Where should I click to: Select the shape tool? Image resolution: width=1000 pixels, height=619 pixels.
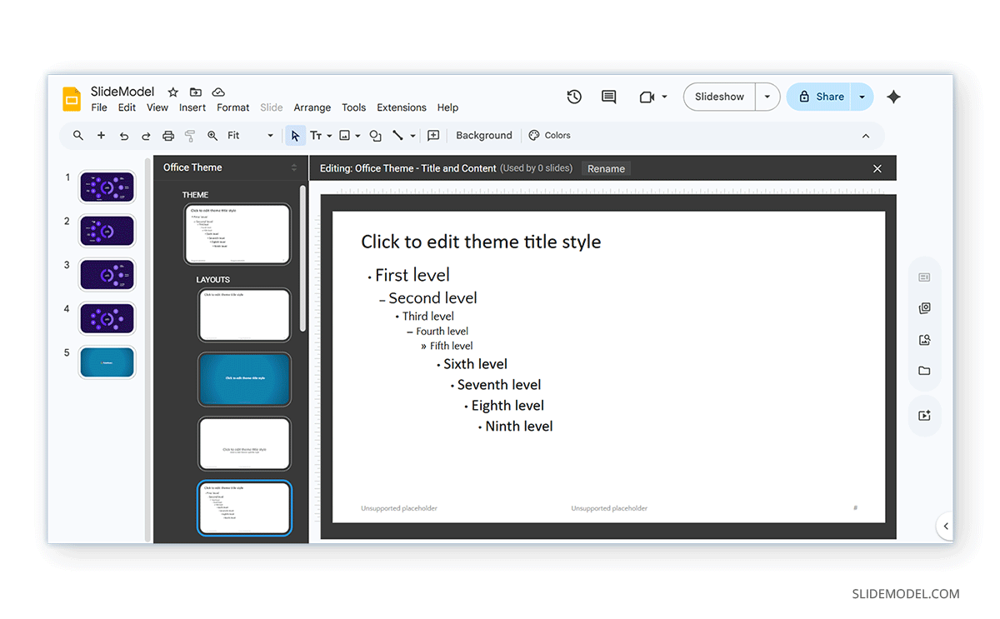tap(376, 136)
